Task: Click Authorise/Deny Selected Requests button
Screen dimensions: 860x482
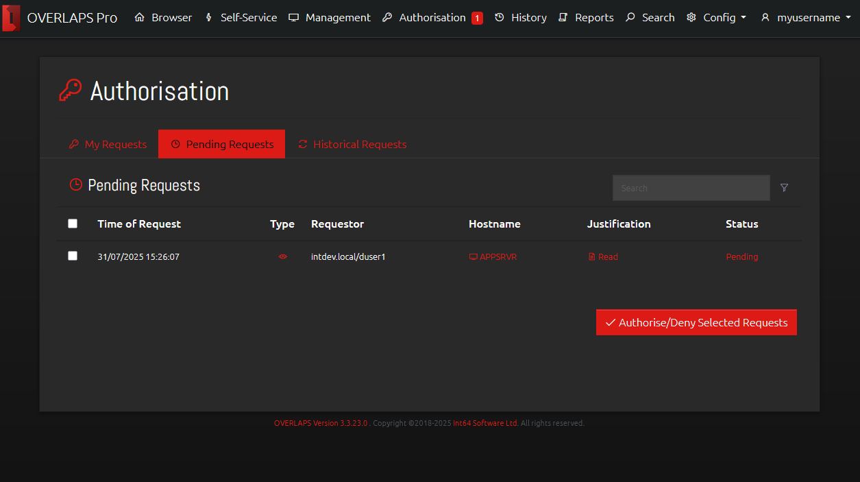Action: pyautogui.click(x=696, y=322)
